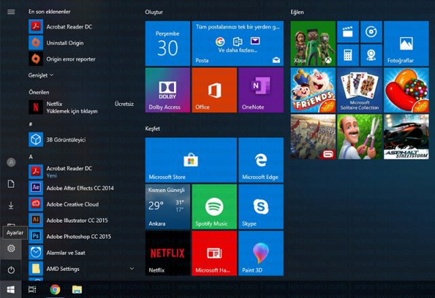Open the Documents icon in sidebar

pos(11,184)
